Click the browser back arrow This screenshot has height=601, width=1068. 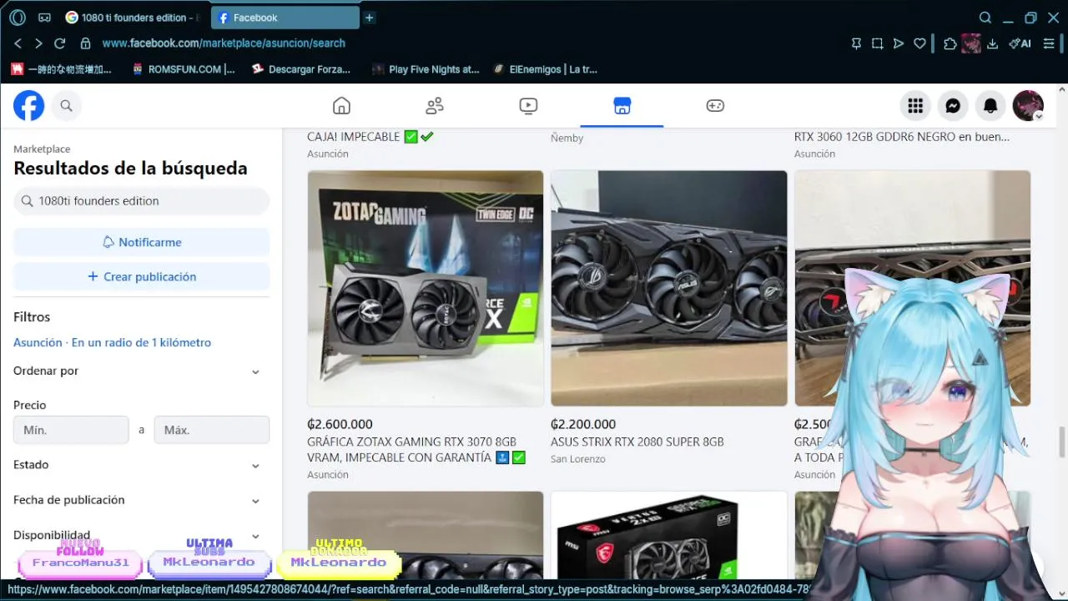[18, 43]
